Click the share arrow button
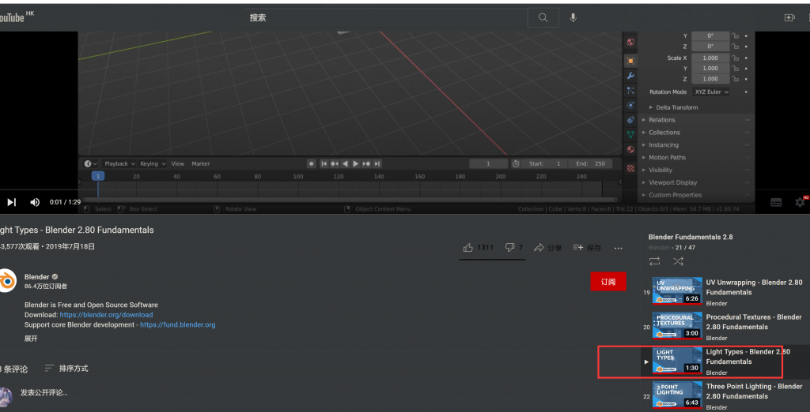Screen dimensions: 810x412 pyautogui.click(x=548, y=248)
